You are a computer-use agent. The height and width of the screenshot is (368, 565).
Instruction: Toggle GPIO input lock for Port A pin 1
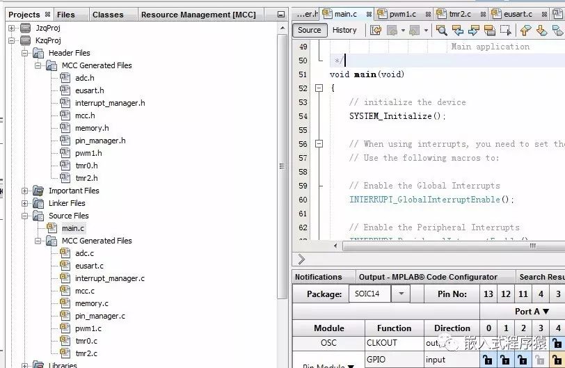(x=505, y=360)
